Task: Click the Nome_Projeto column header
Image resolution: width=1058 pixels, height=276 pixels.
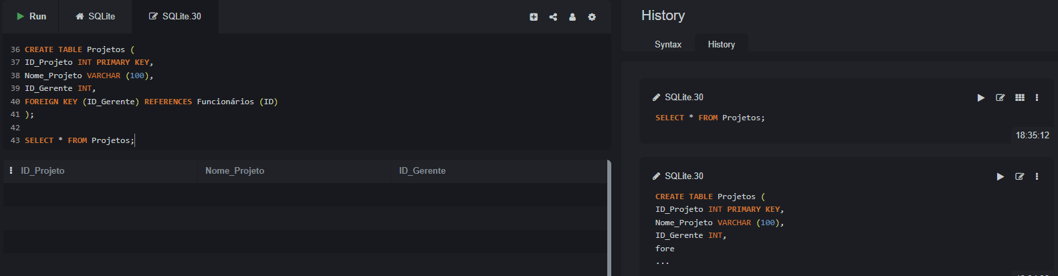Action: coord(235,171)
